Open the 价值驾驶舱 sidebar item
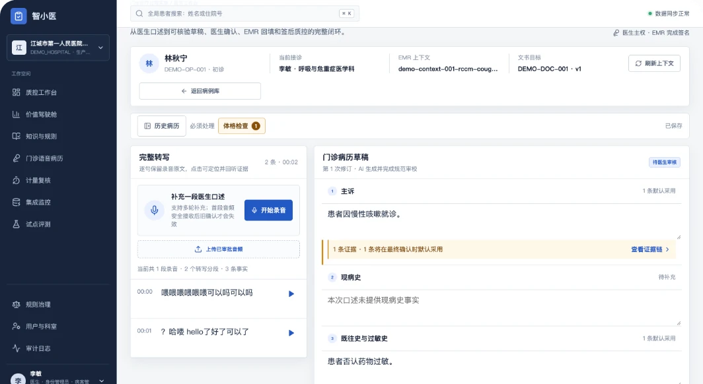This screenshot has height=384, width=703. click(x=58, y=114)
